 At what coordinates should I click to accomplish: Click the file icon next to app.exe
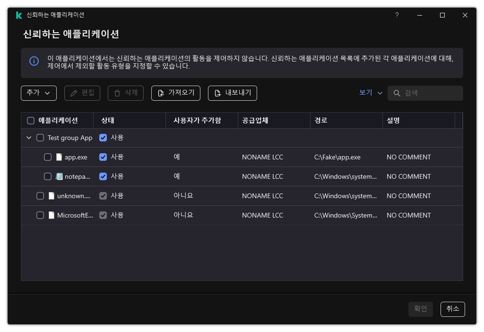58,157
